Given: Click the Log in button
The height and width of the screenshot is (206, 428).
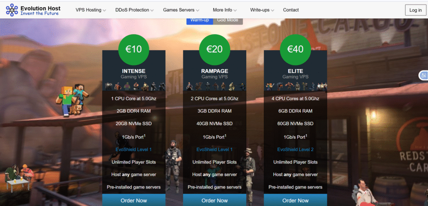Looking at the screenshot, I should [x=415, y=10].
